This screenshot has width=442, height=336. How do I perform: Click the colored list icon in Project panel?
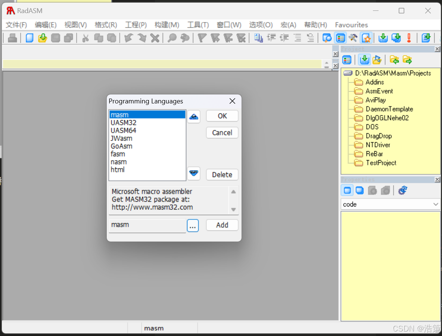347,60
